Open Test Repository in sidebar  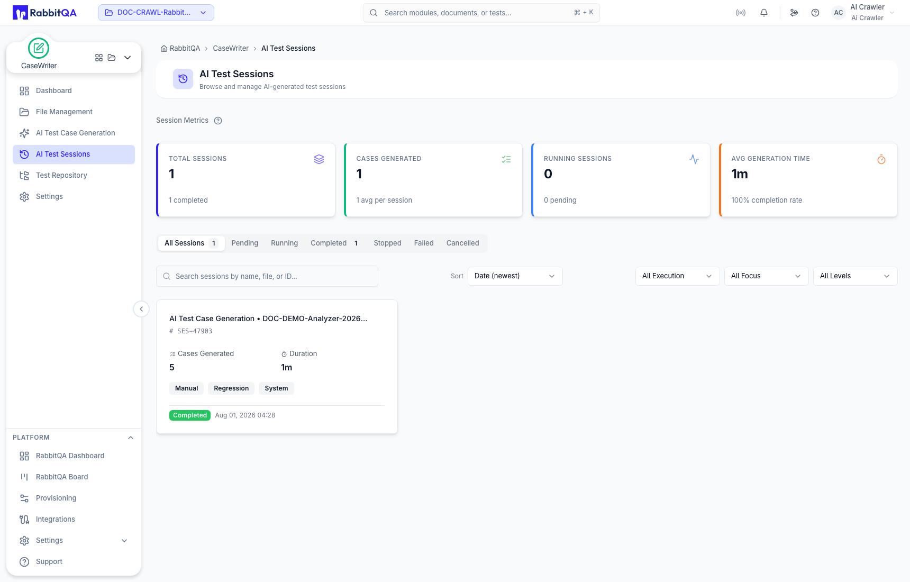click(x=74, y=176)
